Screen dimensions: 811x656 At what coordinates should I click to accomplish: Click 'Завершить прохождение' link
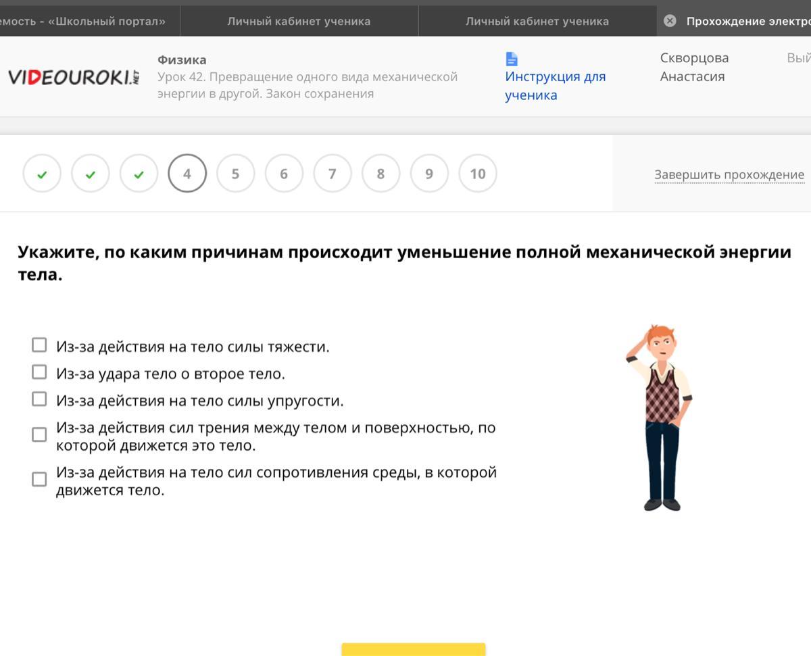click(729, 175)
